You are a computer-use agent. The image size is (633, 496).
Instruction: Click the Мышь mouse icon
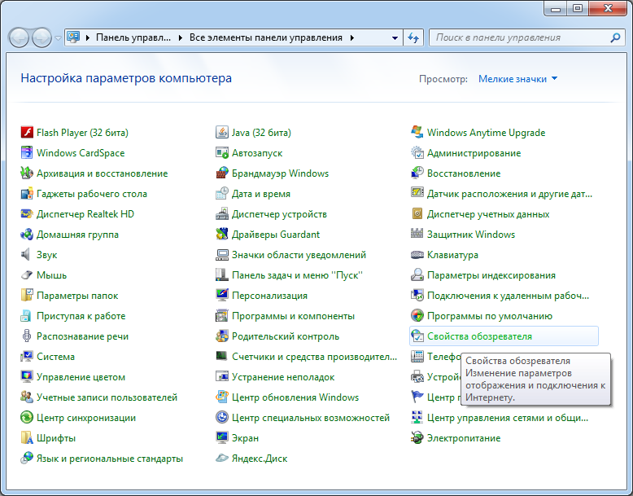(27, 275)
